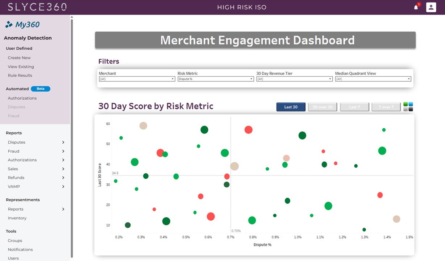This screenshot has width=445, height=261.
Task: Click the Merchant Engagement Dashboard banner
Action: pos(255,40)
